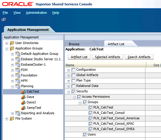Image resolution: width=161 pixels, height=140 pixels.
Task: Expand the User Directories node
Action: pos(7,43)
